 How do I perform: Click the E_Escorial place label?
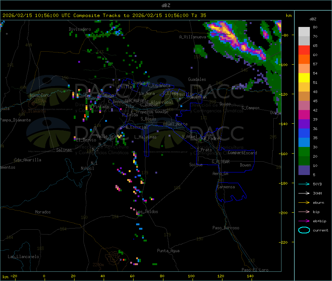(x=137, y=127)
